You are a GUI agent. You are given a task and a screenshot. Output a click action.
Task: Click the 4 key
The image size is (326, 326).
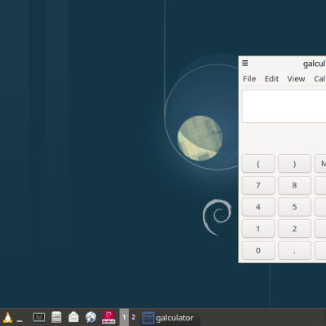pos(258,207)
